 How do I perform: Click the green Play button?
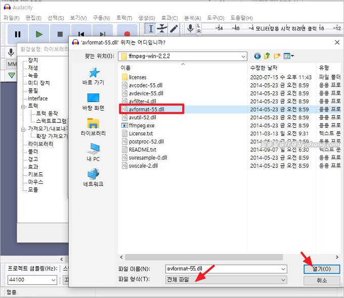(x=39, y=34)
